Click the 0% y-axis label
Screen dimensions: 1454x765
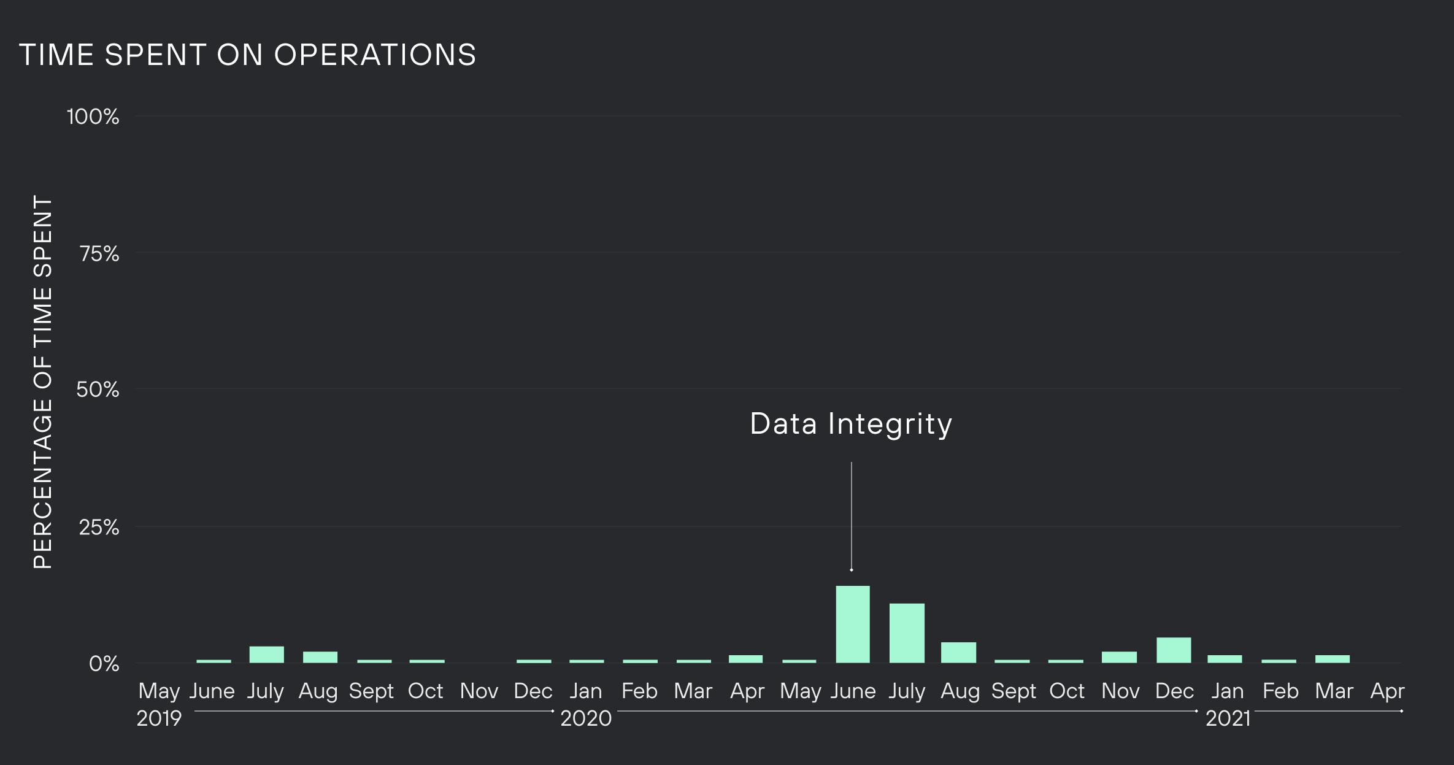(x=104, y=664)
